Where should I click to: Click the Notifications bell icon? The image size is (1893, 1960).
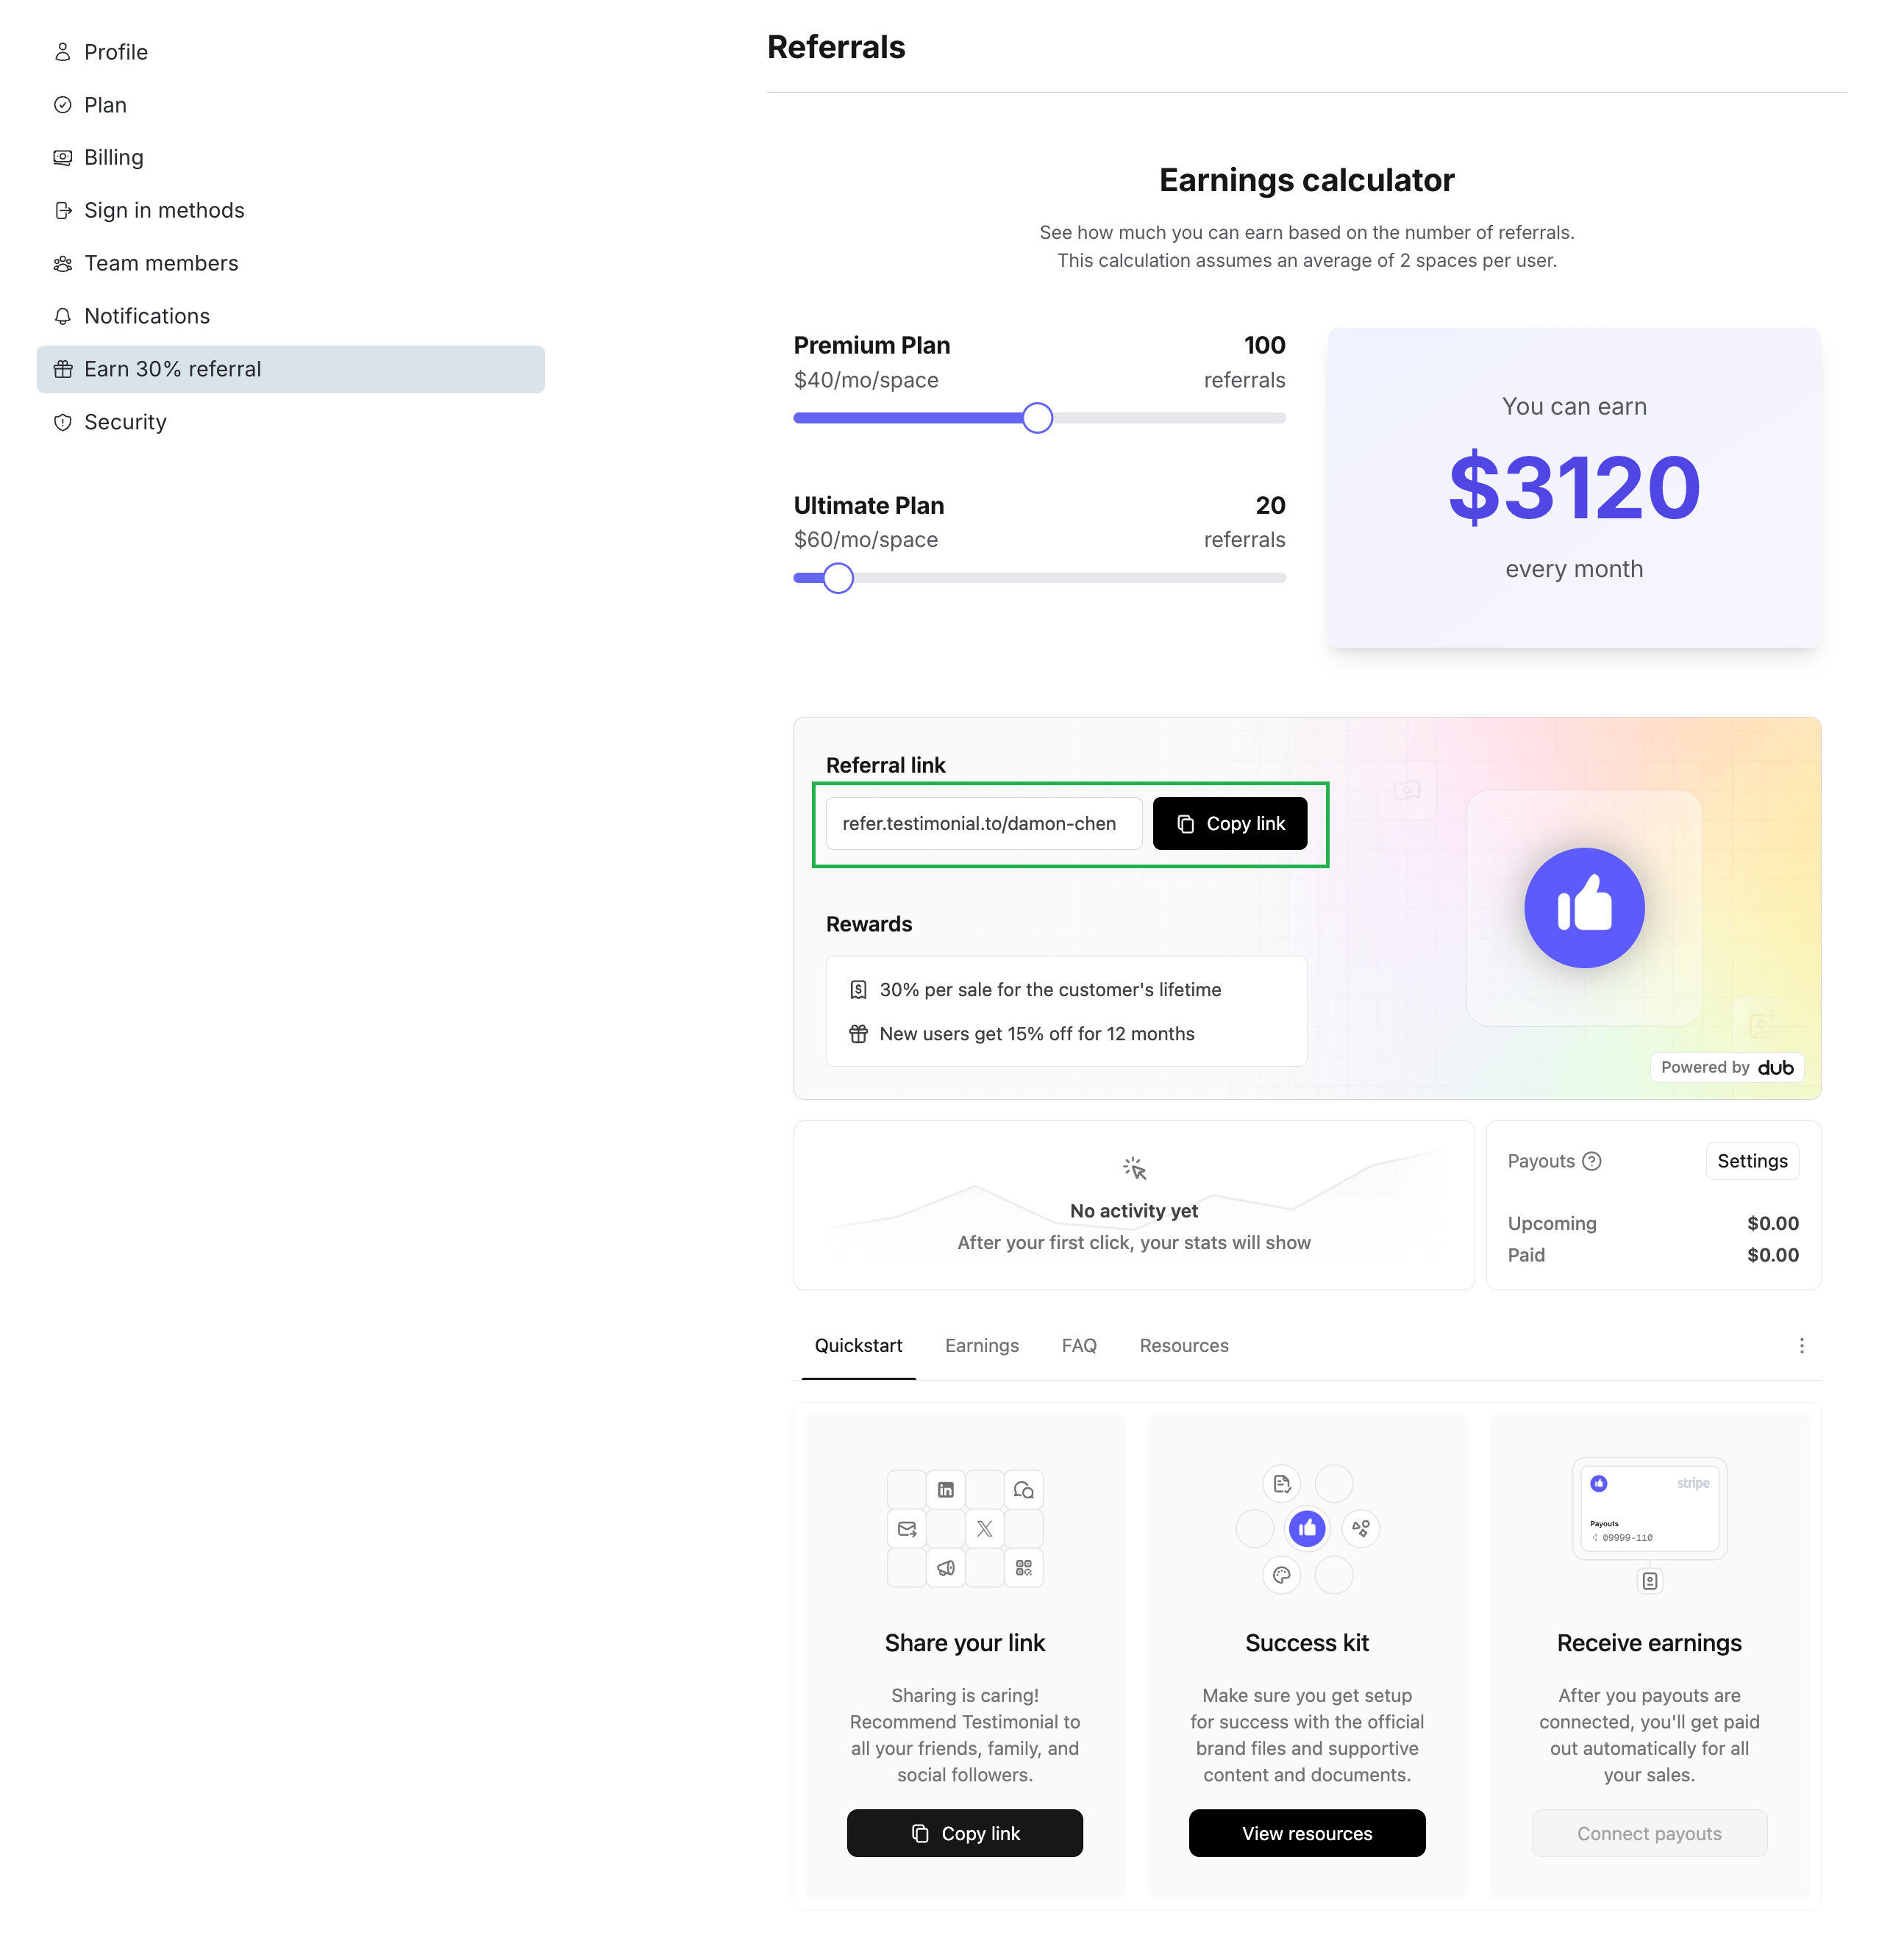pyautogui.click(x=62, y=316)
